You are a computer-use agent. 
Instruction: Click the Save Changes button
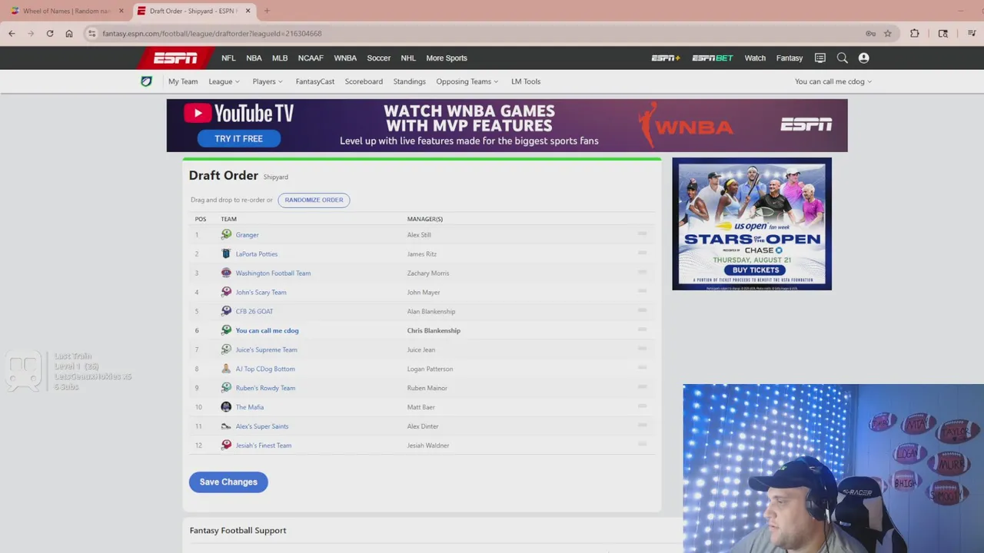pyautogui.click(x=228, y=482)
